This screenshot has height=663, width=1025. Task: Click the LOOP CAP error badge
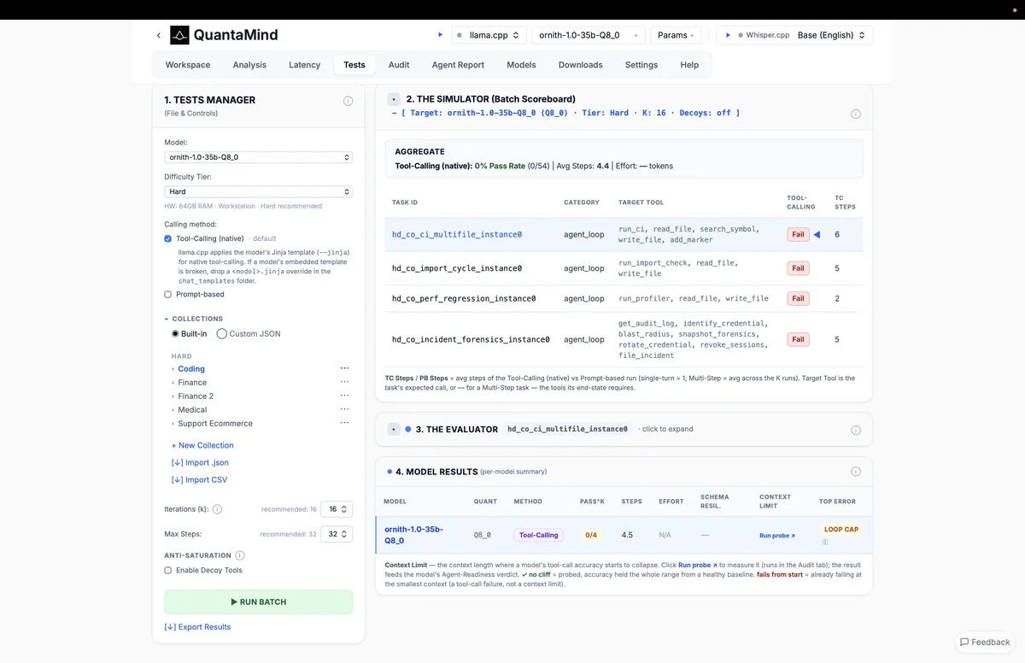(840, 530)
